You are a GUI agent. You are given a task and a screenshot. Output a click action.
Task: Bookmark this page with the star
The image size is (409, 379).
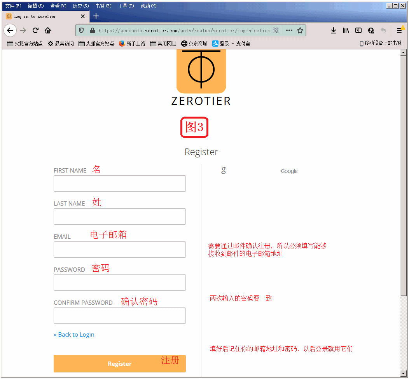300,31
